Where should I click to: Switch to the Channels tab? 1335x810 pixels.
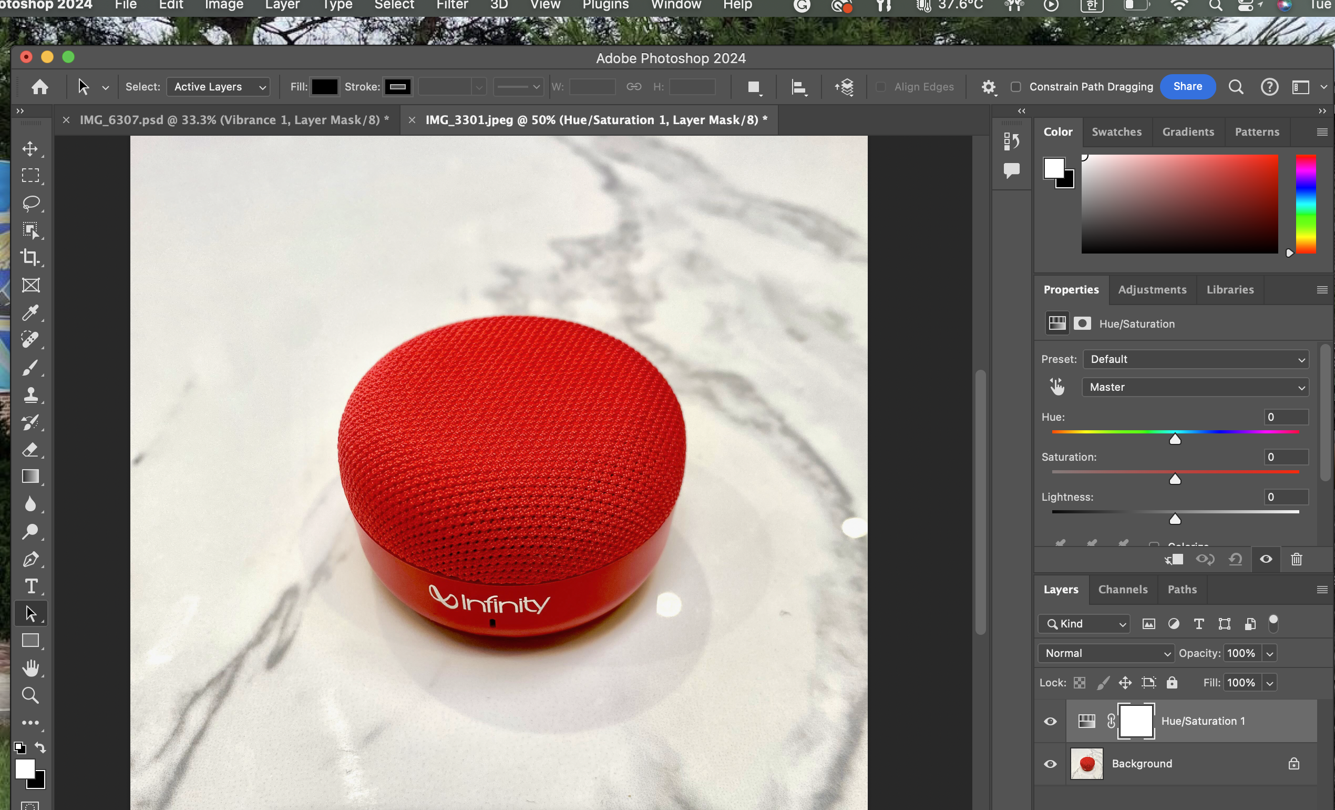click(1123, 589)
